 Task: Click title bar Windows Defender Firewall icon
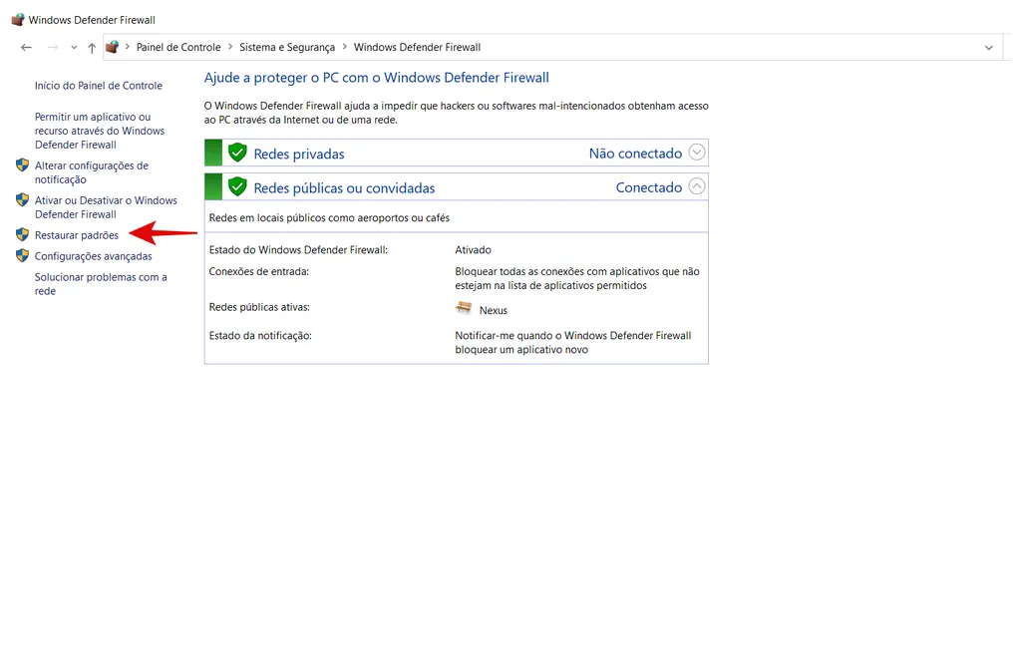[x=18, y=20]
